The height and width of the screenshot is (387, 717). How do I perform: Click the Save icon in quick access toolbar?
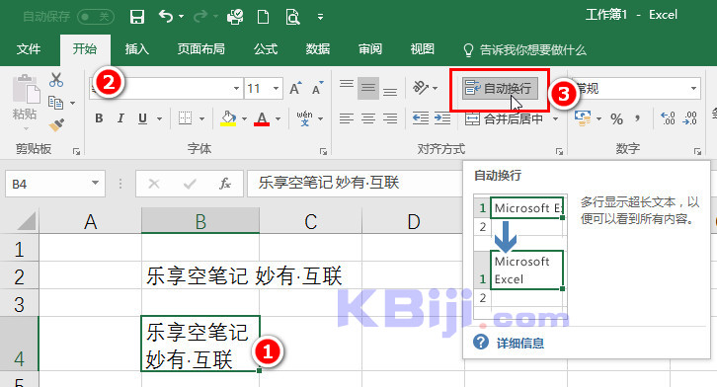tap(137, 17)
